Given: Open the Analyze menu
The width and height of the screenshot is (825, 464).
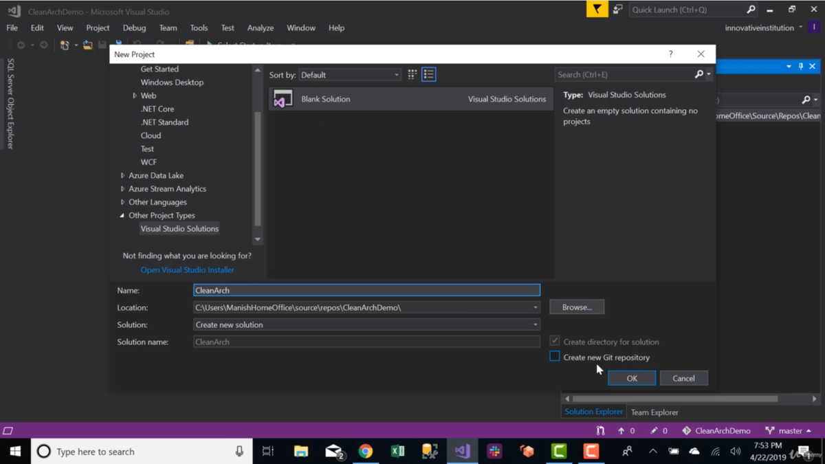Looking at the screenshot, I should (x=261, y=27).
